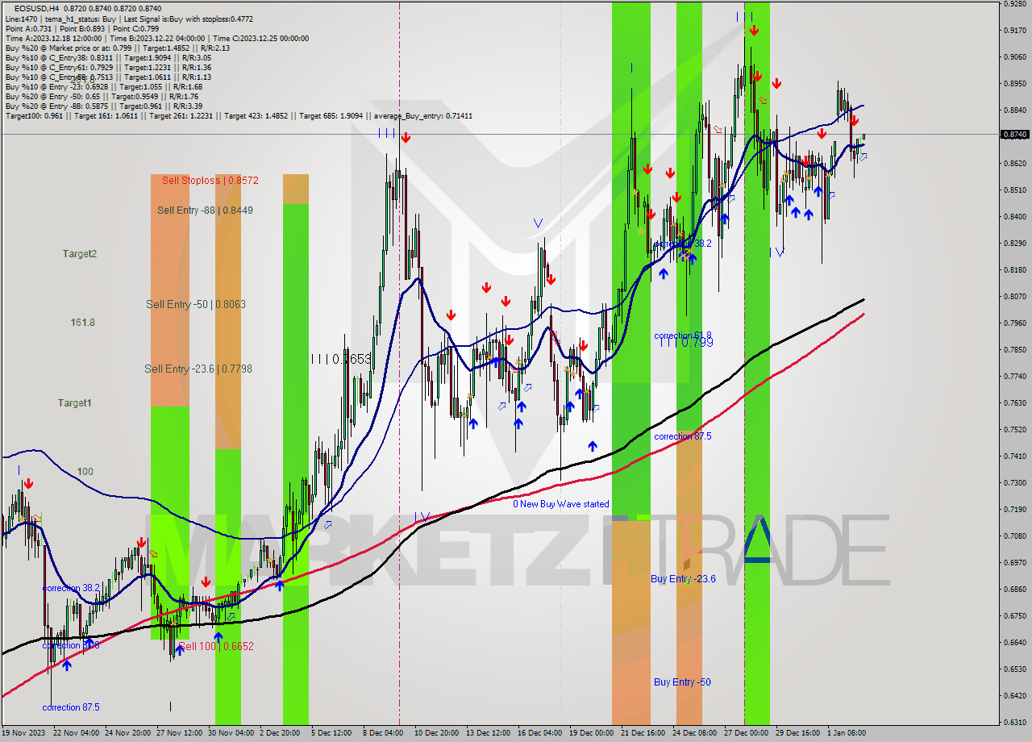The width and height of the screenshot is (1032, 742).
Task: Select the 'Buy Entry -23.6' label
Action: pyautogui.click(x=683, y=578)
